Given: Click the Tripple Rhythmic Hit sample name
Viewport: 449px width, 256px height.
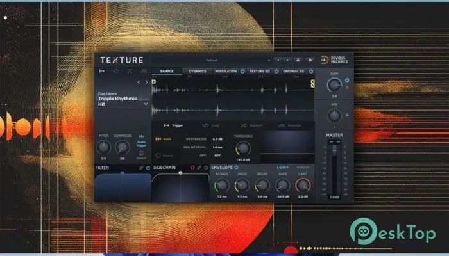Looking at the screenshot, I should tap(117, 101).
